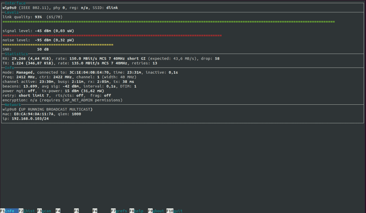
Task: Click the SSID value dlink
Action: [112, 8]
